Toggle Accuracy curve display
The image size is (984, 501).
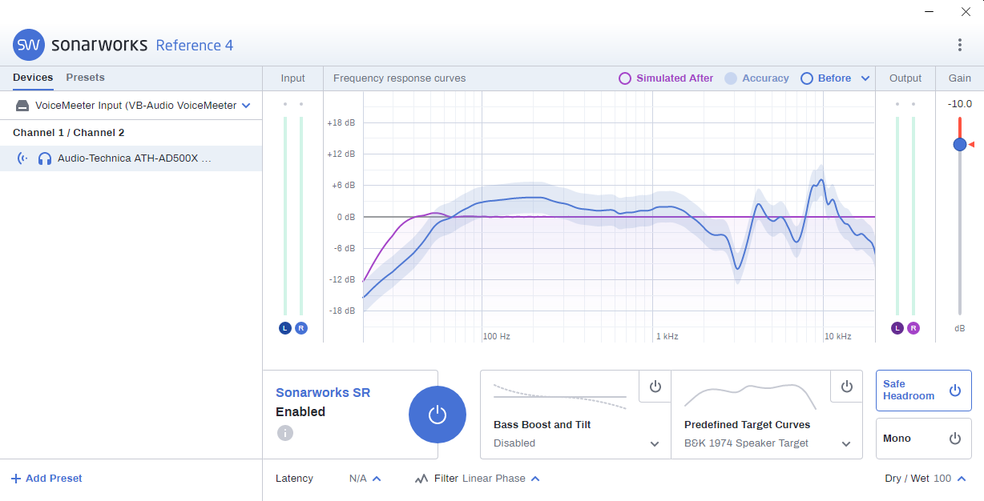[756, 78]
